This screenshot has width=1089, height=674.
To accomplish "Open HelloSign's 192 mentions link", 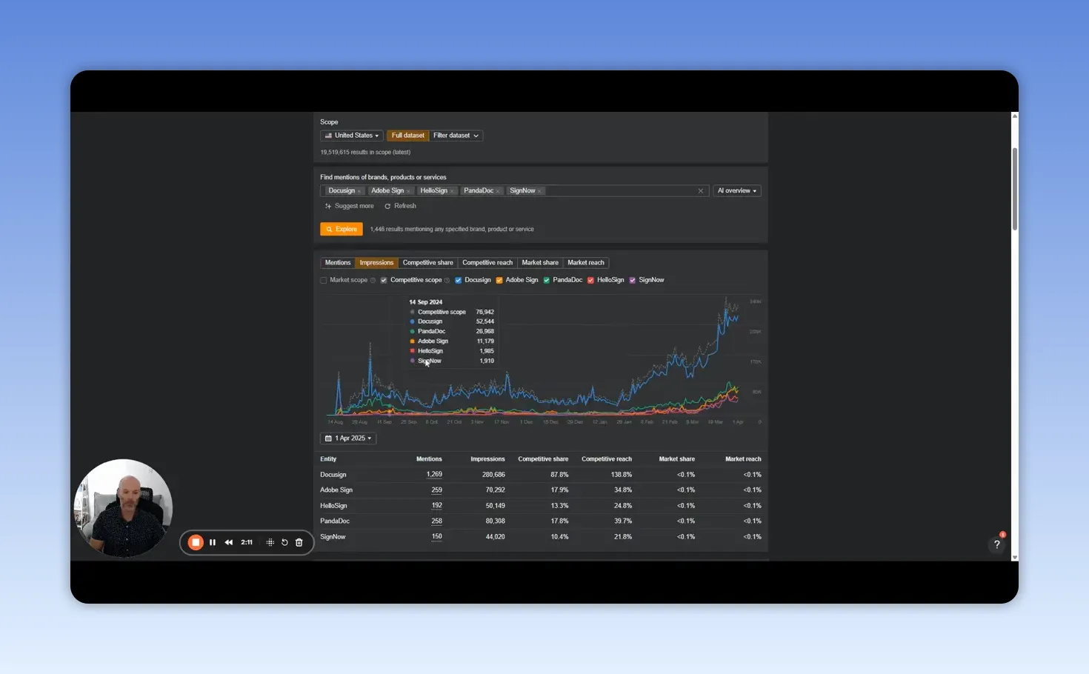I will pyautogui.click(x=437, y=506).
